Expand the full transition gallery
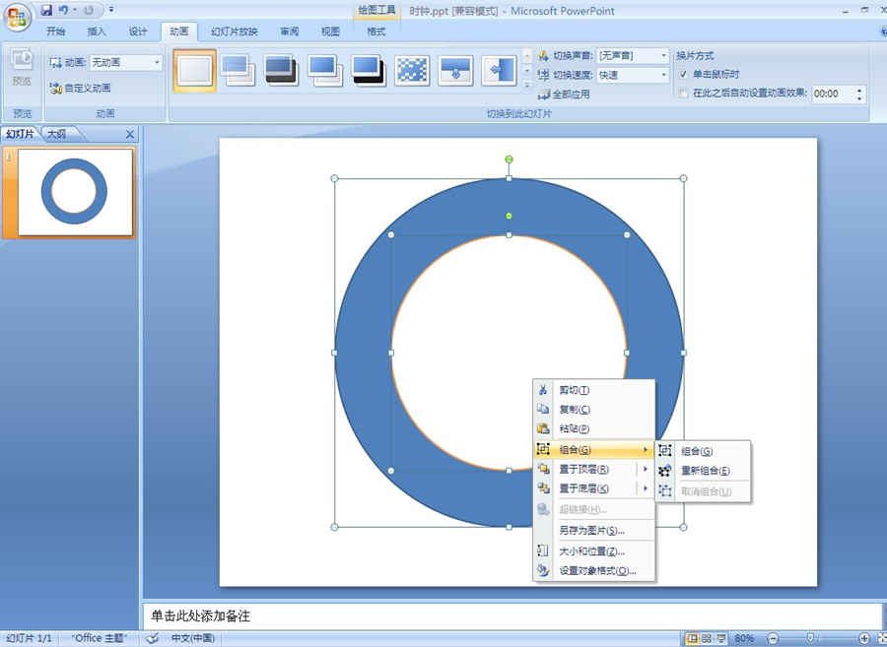Viewport: 887px width, 647px height. (527, 86)
